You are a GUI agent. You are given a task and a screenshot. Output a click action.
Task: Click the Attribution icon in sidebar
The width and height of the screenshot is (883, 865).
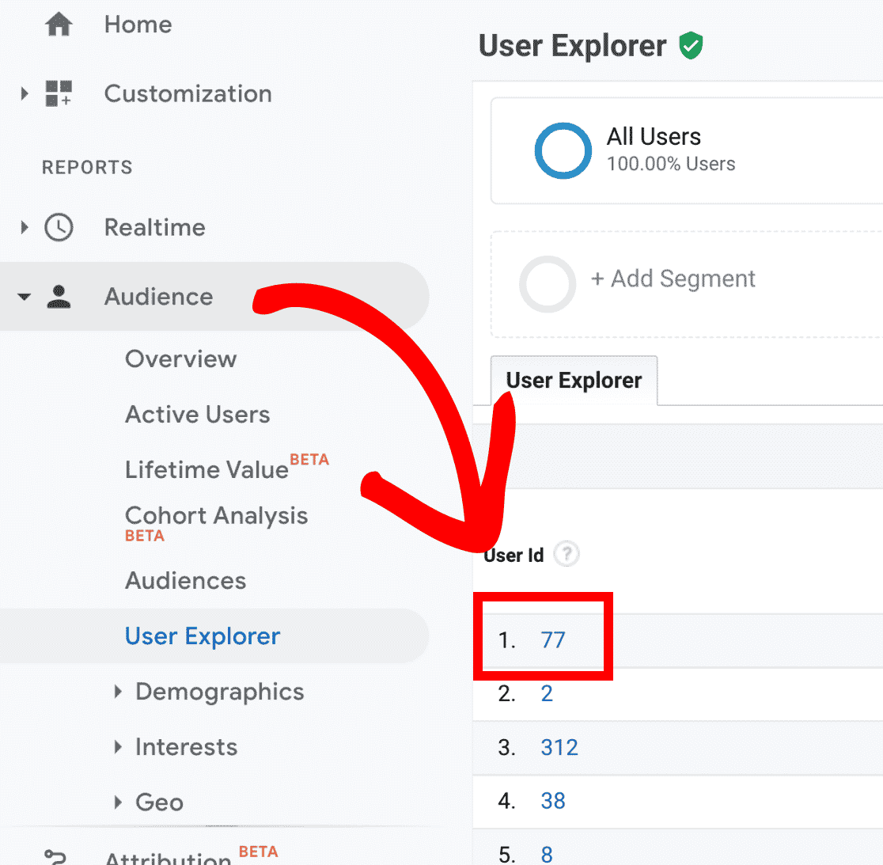pyautogui.click(x=55, y=857)
